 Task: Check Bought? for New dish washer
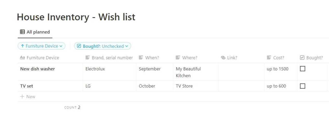pos(302,69)
